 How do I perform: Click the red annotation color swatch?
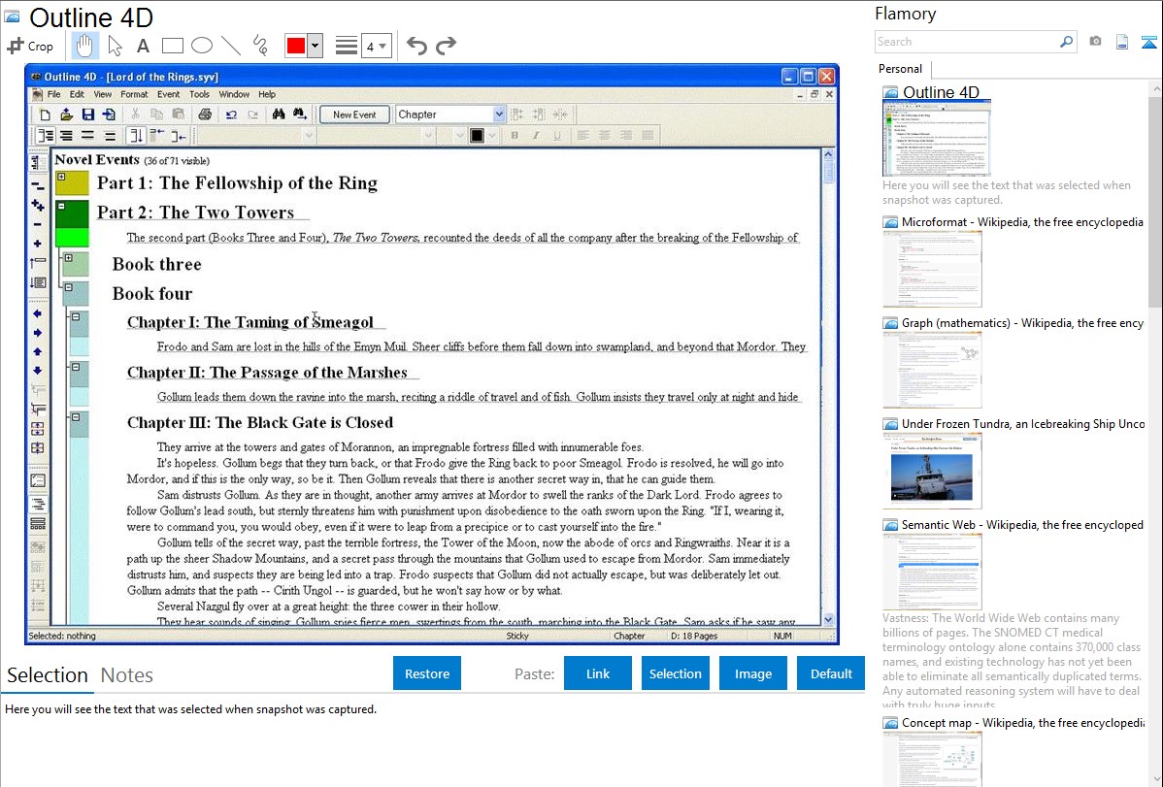coord(296,46)
